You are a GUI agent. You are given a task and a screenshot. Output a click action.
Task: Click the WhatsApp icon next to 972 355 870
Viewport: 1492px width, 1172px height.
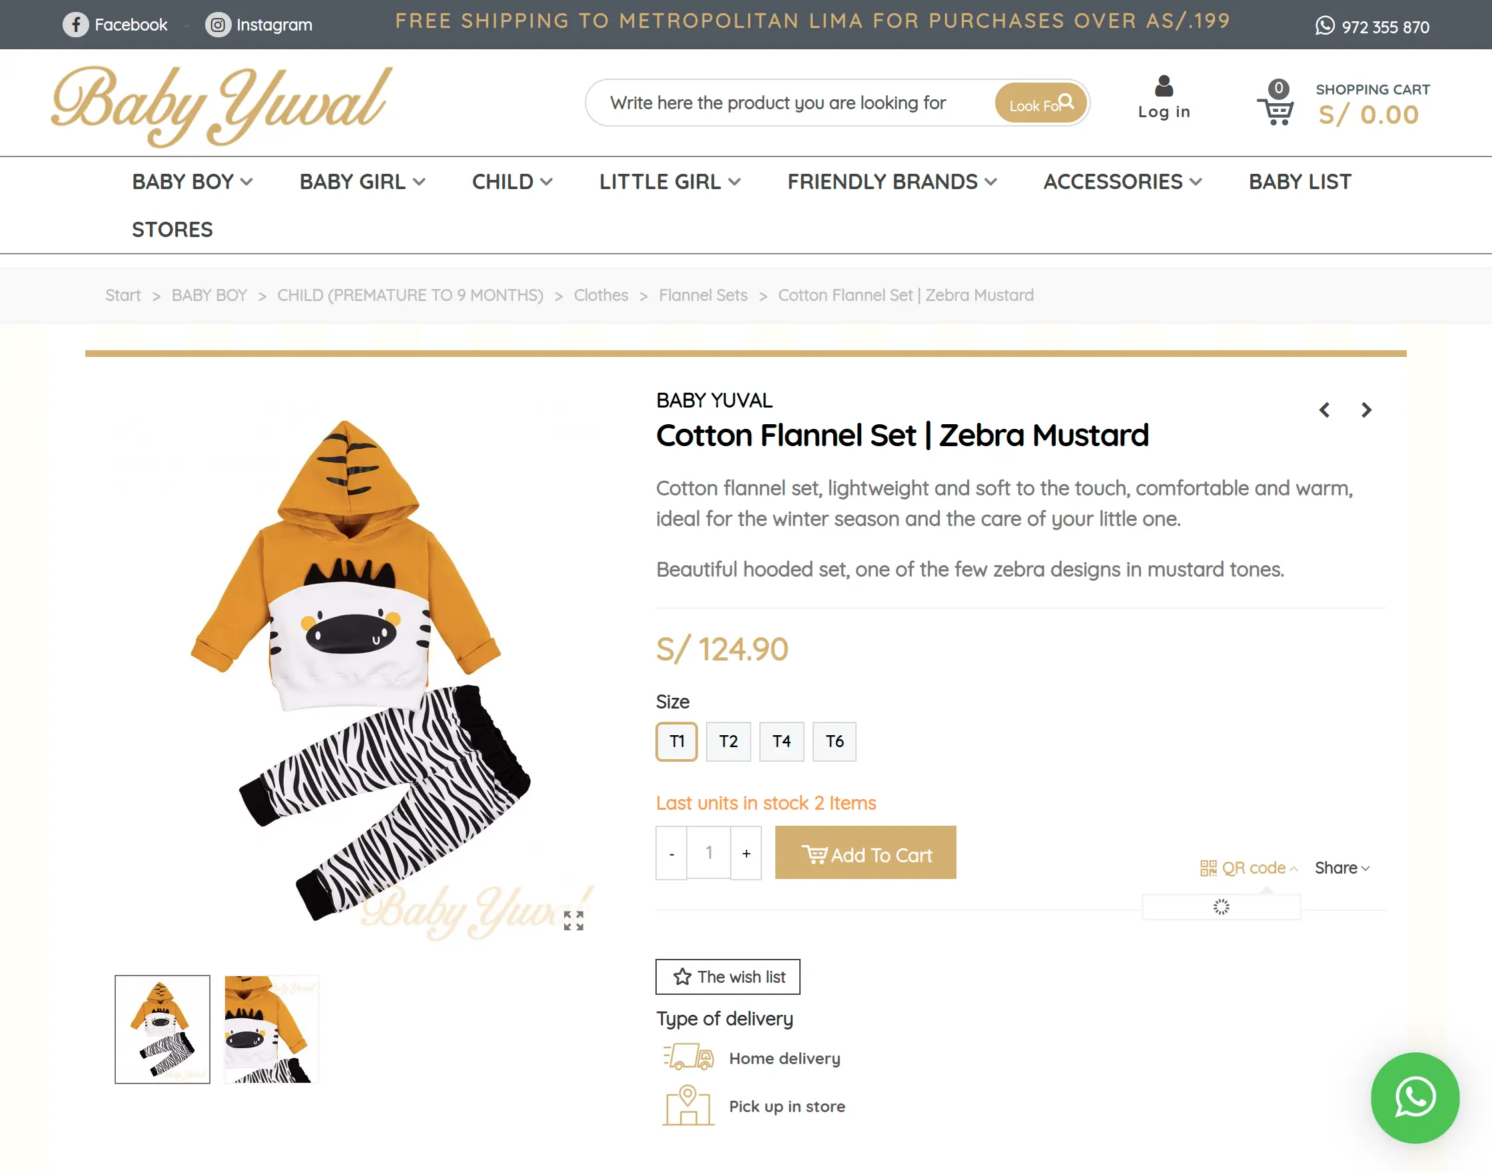tap(1325, 26)
